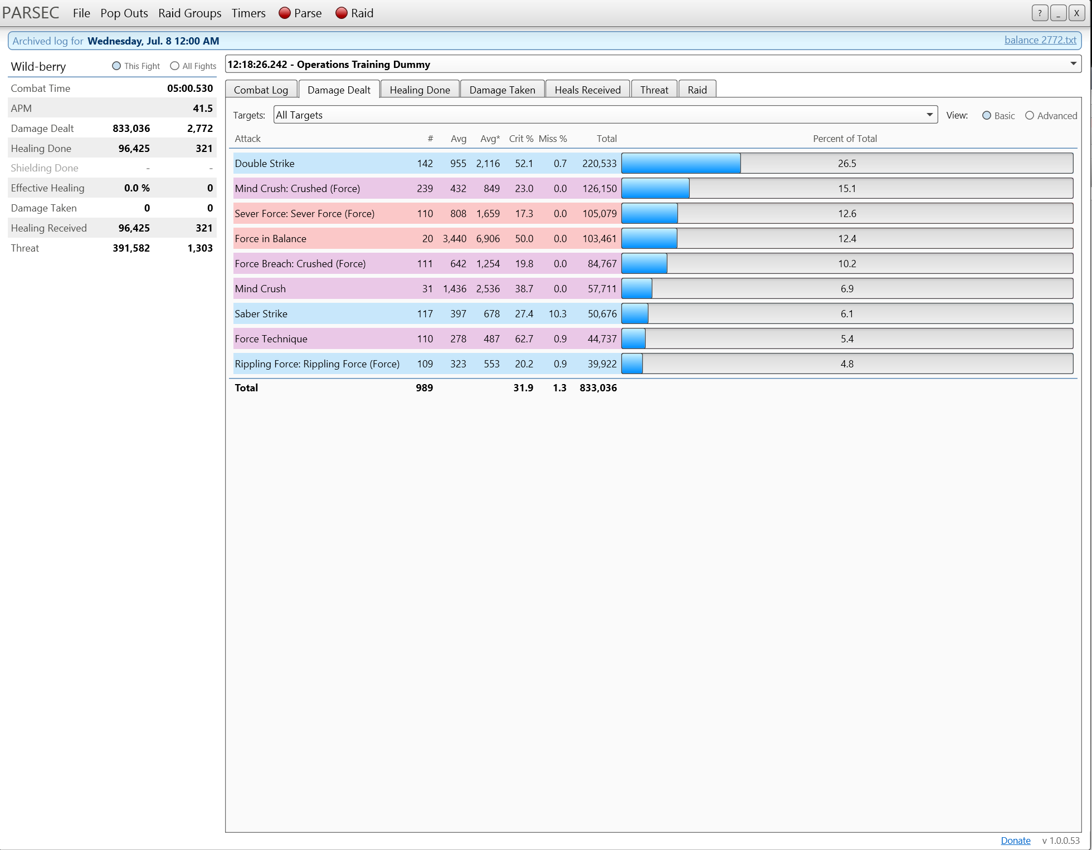Click the PARSEC logo
This screenshot has width=1092, height=850.
point(31,13)
